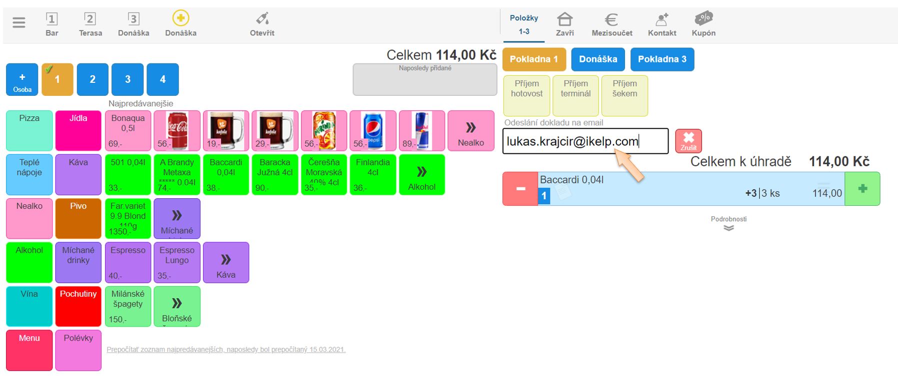This screenshot has height=376, width=898.
Task: Select person 1 with the checkmark
Action: click(57, 79)
